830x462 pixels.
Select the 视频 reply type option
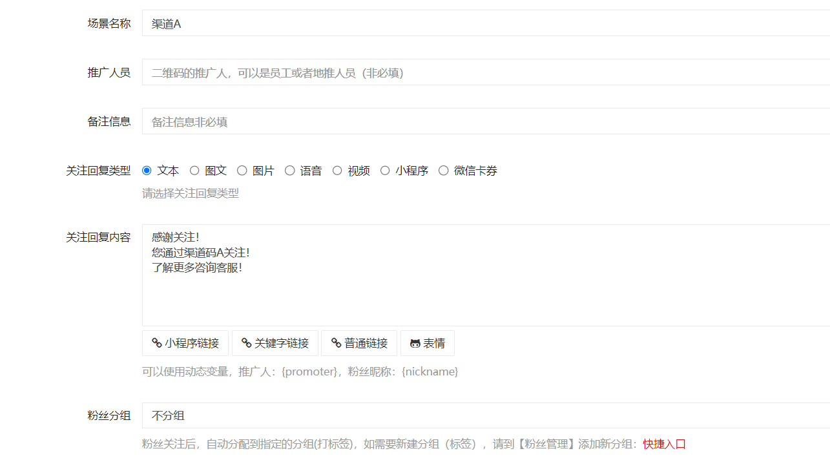click(x=337, y=170)
